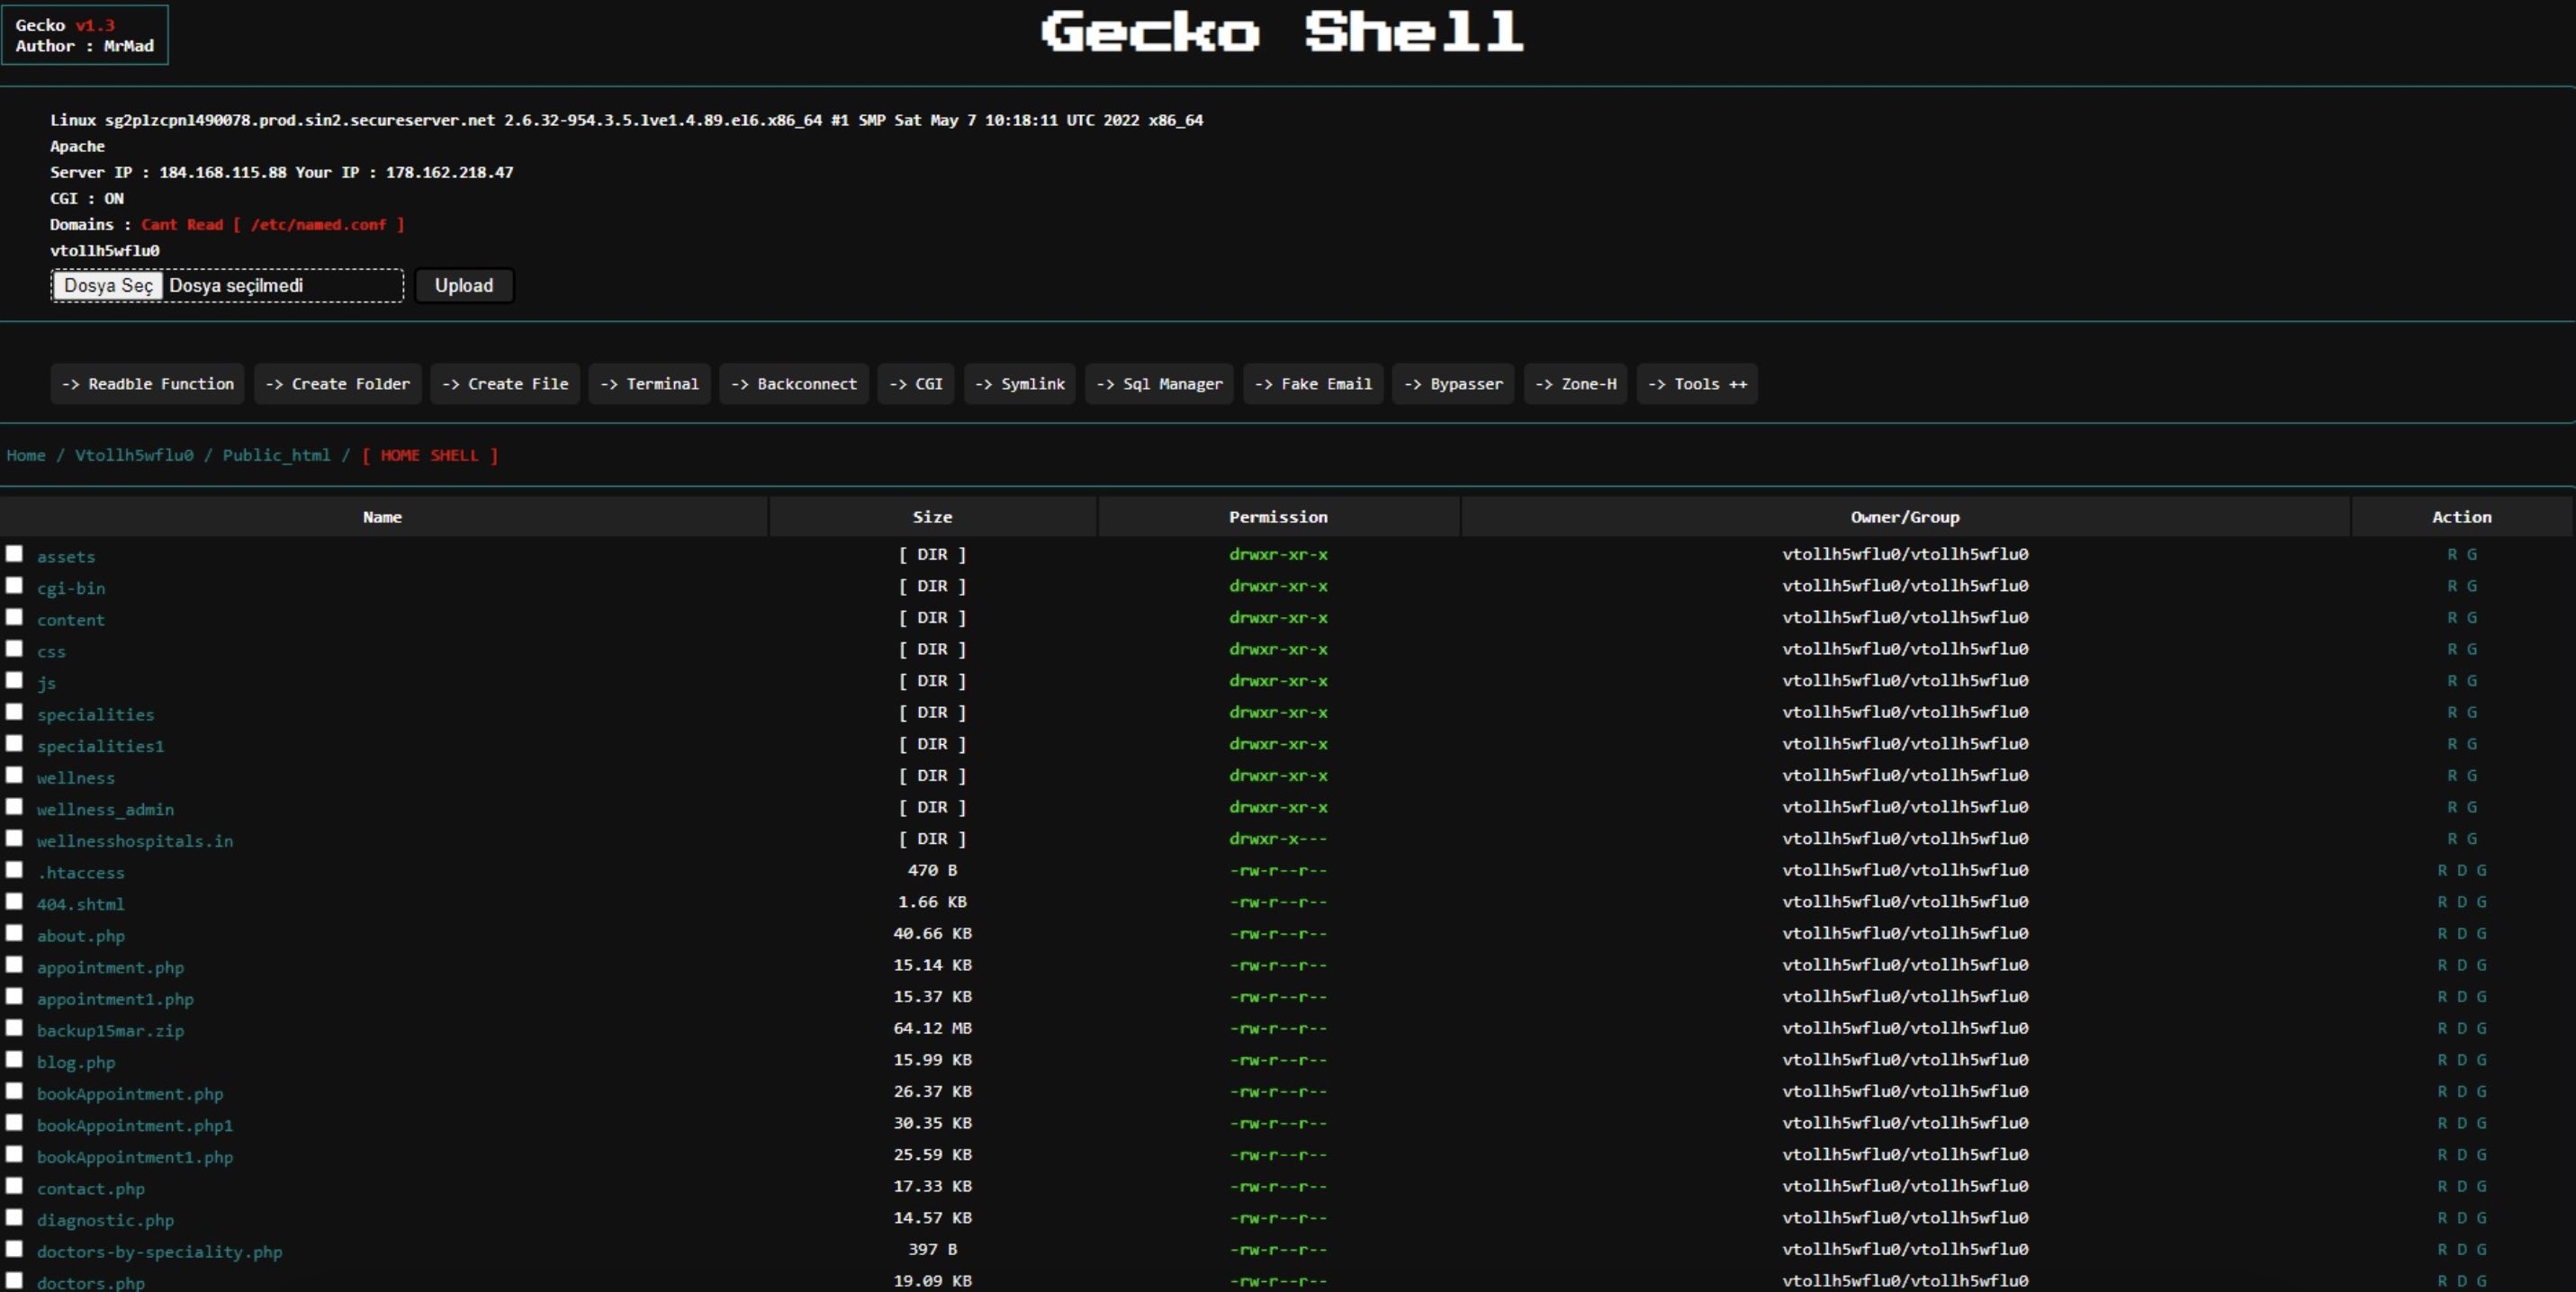
Task: Open the cgi-bin directory
Action: point(71,588)
